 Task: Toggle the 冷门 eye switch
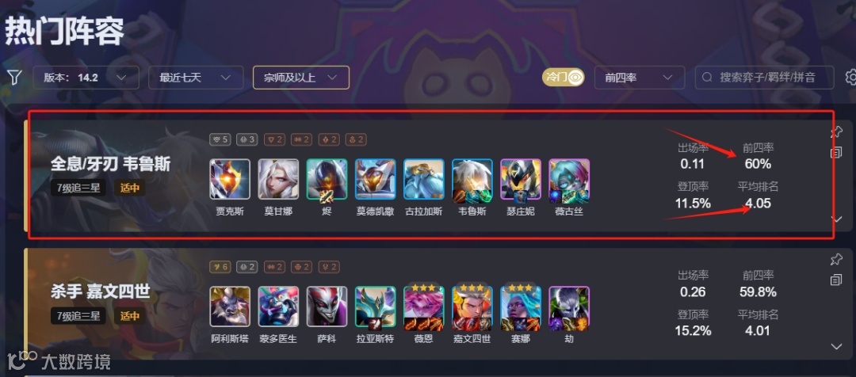(563, 78)
